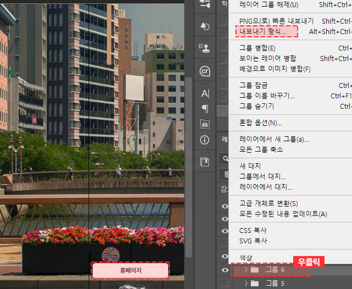The image size is (352, 289).
Task: Open the Creative Cloud Libraries panel icon
Action: (x=205, y=71)
